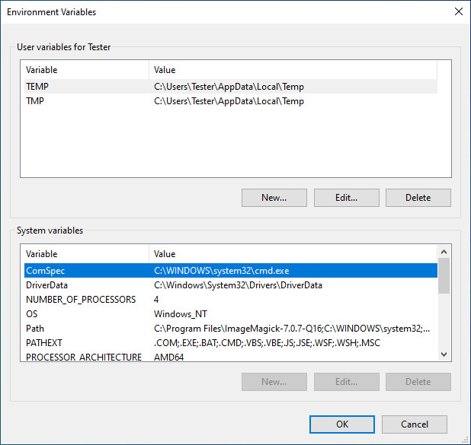The image size is (471, 445).
Task: Click New button under User variables
Action: pyautogui.click(x=274, y=198)
